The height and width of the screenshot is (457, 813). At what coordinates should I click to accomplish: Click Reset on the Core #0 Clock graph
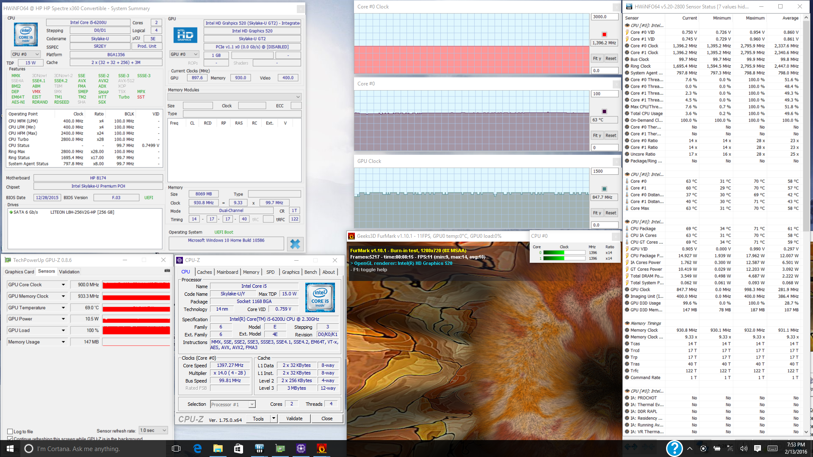click(611, 58)
